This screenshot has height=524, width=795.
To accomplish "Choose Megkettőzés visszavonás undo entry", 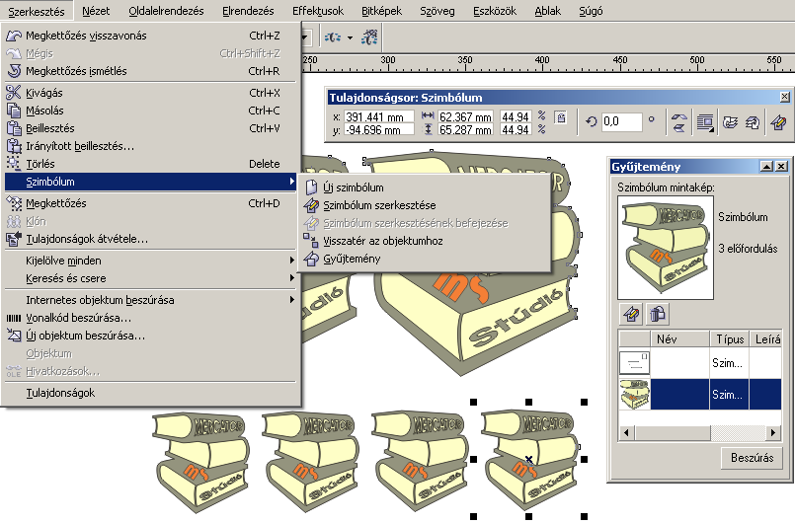I will (150, 36).
